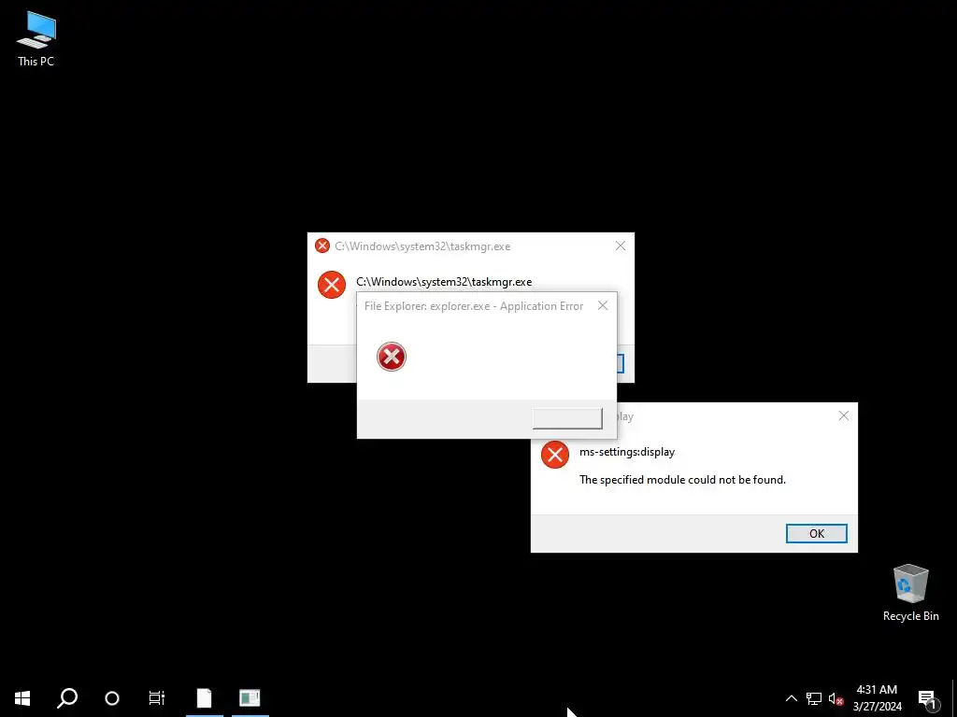The width and height of the screenshot is (957, 717).
Task: Close the taskmgr.exe error dialog
Action: (x=621, y=246)
